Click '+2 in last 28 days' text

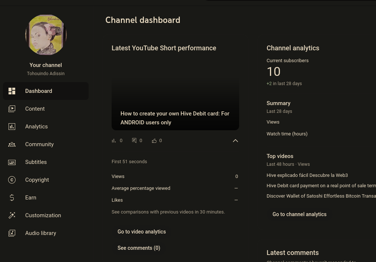click(x=284, y=84)
